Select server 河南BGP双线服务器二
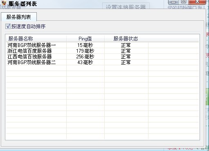This screenshot has width=209, height=151. point(31,62)
